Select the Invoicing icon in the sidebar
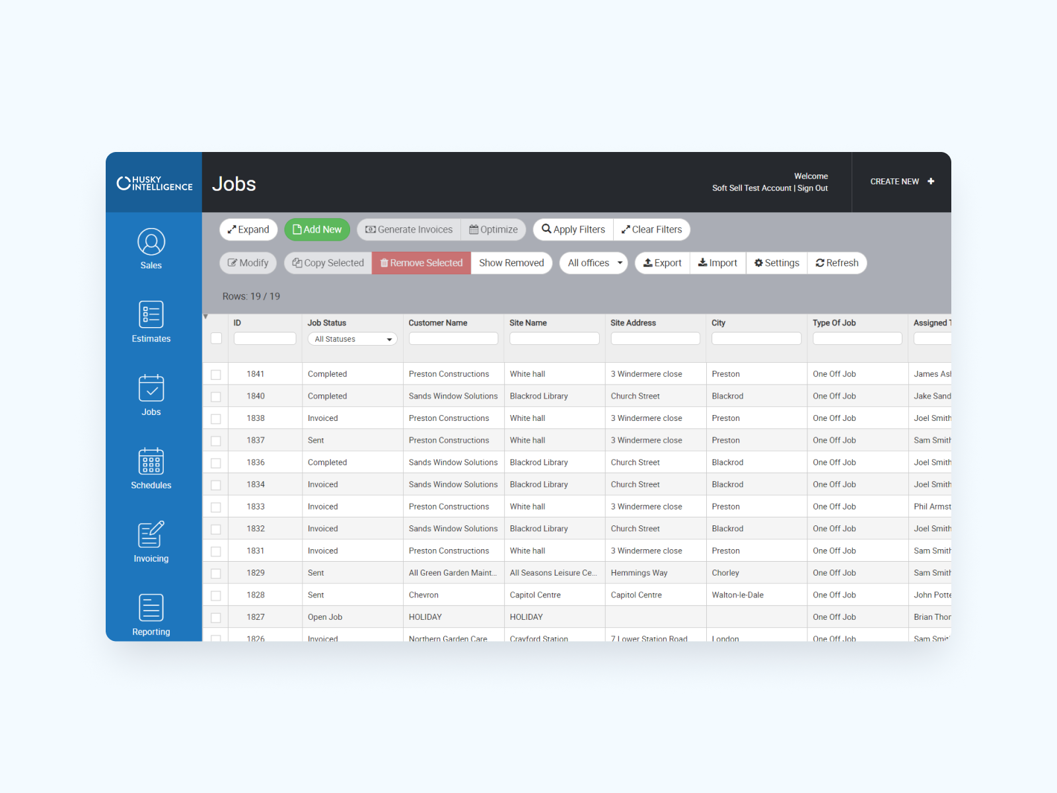The image size is (1057, 793). (151, 536)
